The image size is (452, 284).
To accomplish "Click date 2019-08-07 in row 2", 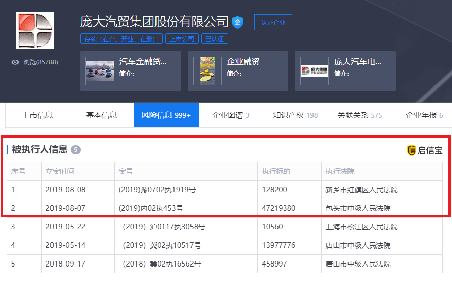I will click(x=65, y=208).
